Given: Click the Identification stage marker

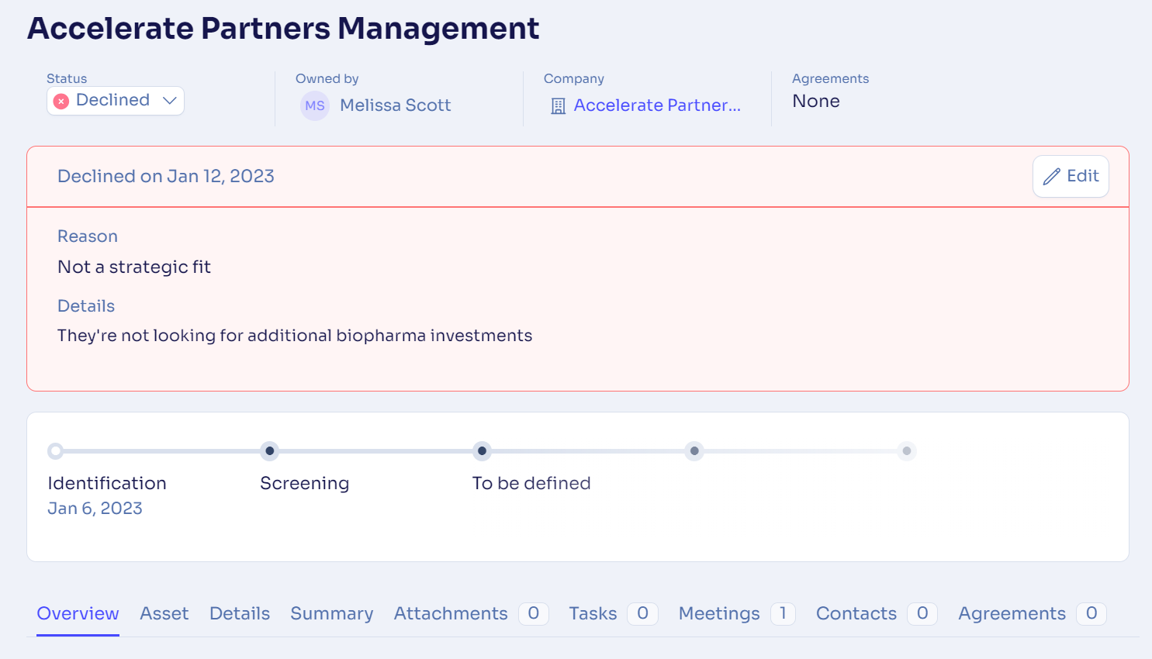Looking at the screenshot, I should pos(55,450).
